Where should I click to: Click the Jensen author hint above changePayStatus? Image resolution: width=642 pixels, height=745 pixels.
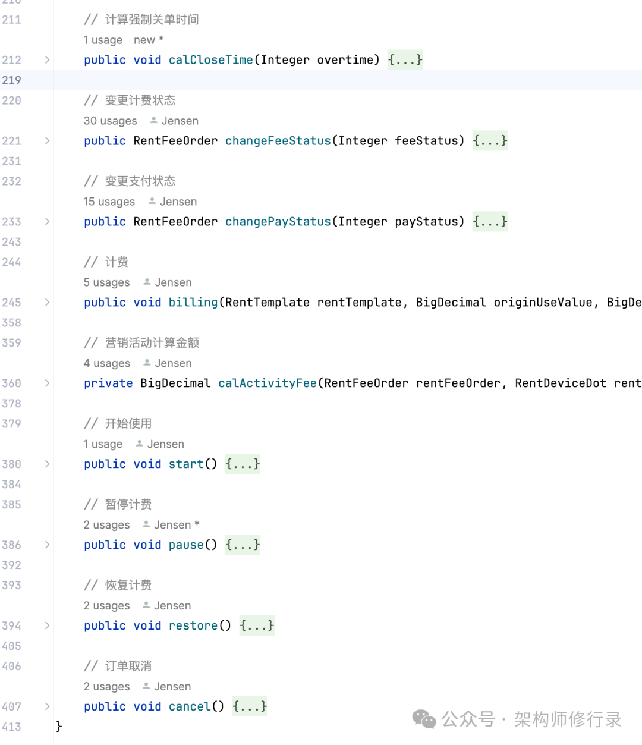pyautogui.click(x=172, y=202)
